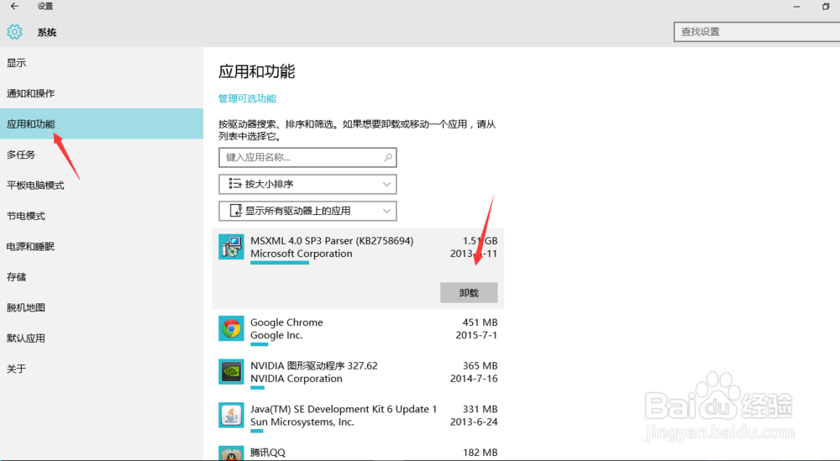Click the Java SE Development Kit icon
The height and width of the screenshot is (461, 840).
pos(232,415)
